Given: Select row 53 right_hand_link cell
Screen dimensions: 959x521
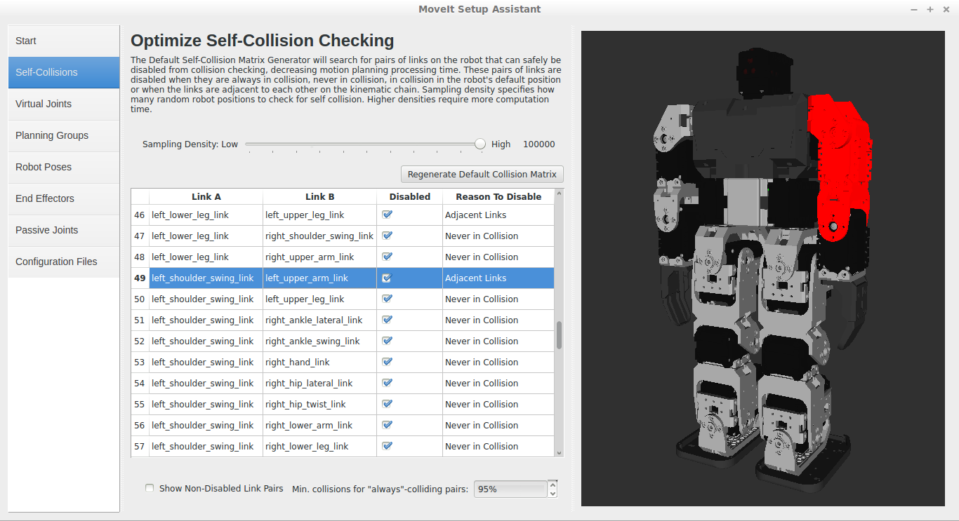Looking at the screenshot, I should click(319, 362).
